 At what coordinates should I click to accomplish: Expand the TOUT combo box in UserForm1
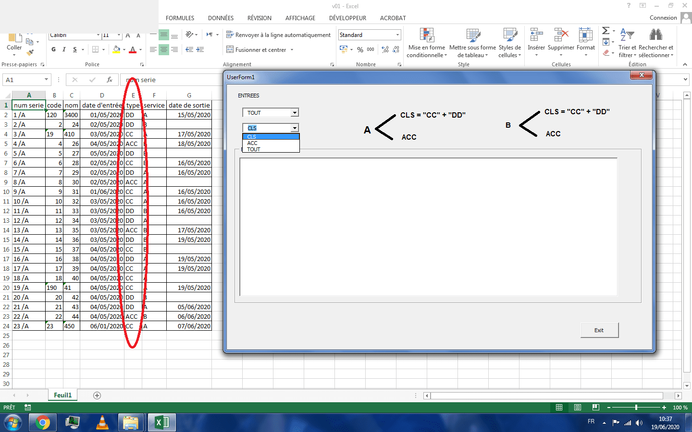pos(295,113)
